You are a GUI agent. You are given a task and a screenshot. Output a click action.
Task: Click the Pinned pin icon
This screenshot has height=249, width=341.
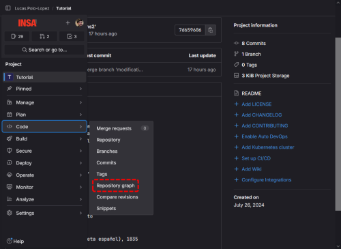coord(10,89)
